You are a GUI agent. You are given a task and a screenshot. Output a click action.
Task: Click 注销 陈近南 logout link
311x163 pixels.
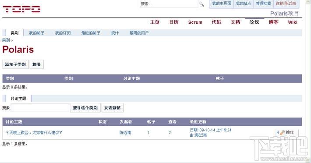coord(286,4)
